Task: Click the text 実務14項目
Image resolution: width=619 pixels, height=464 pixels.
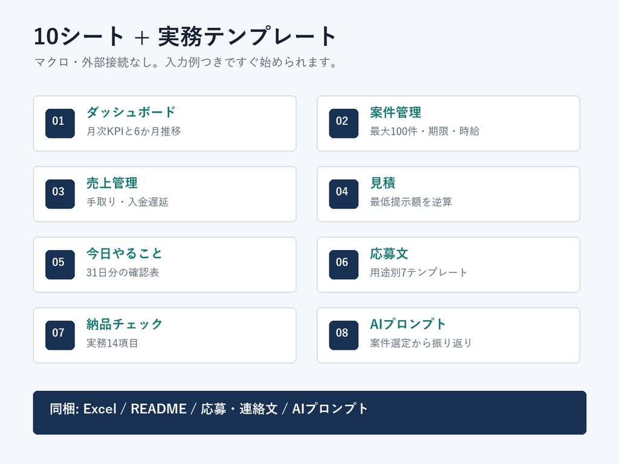Action: 112,343
